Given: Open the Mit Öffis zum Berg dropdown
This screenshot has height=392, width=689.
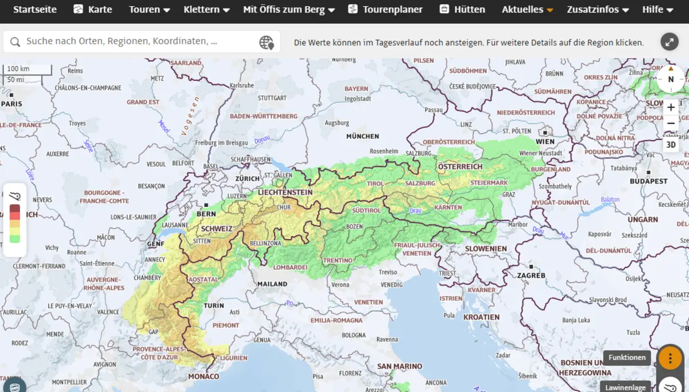Looking at the screenshot, I should [289, 10].
